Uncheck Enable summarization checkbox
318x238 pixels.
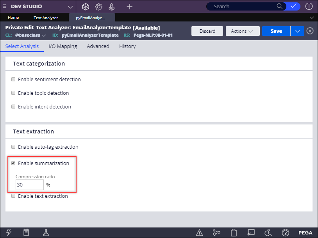tap(14, 163)
